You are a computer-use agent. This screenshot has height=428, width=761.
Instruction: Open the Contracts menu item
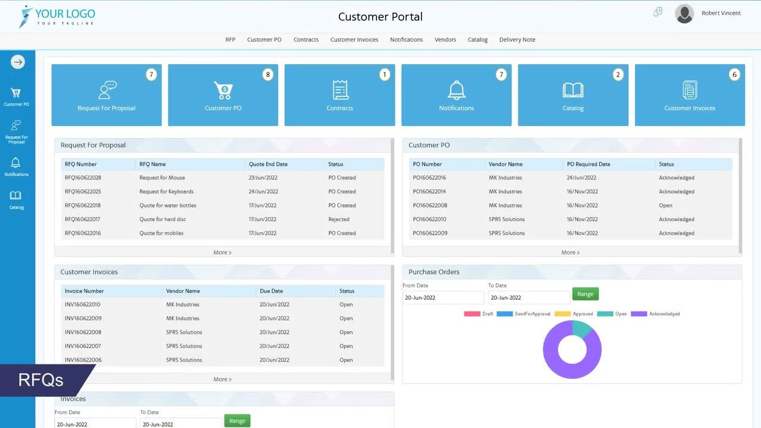click(306, 40)
